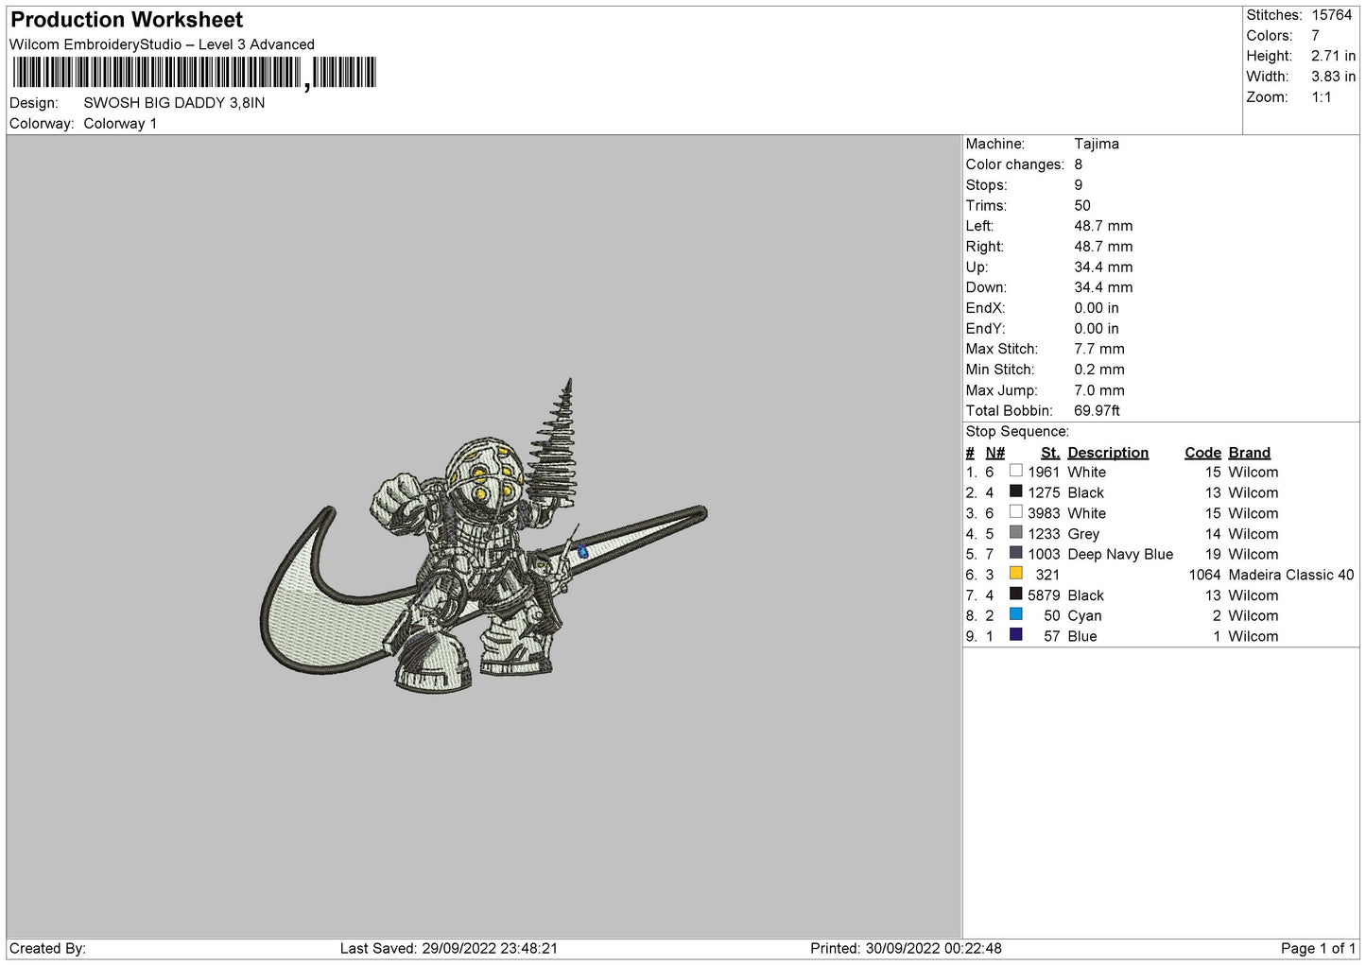Click the Deep Navy Blue swatch
This screenshot has width=1366, height=965.
[x=1015, y=553]
